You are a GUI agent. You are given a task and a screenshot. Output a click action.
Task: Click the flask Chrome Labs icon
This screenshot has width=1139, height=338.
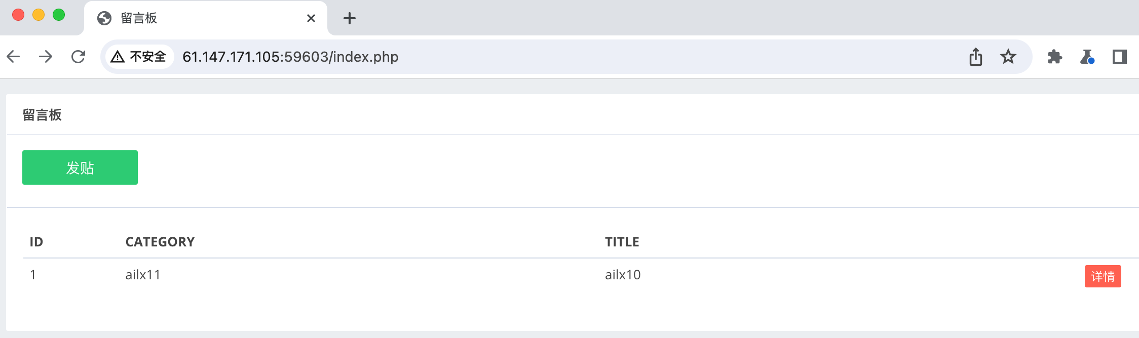point(1087,57)
